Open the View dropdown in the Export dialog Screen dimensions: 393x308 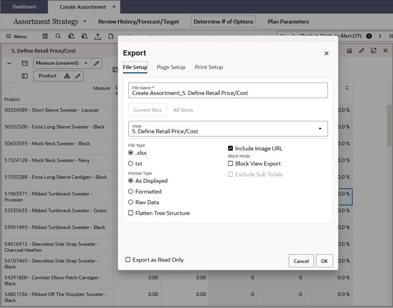pyautogui.click(x=320, y=128)
